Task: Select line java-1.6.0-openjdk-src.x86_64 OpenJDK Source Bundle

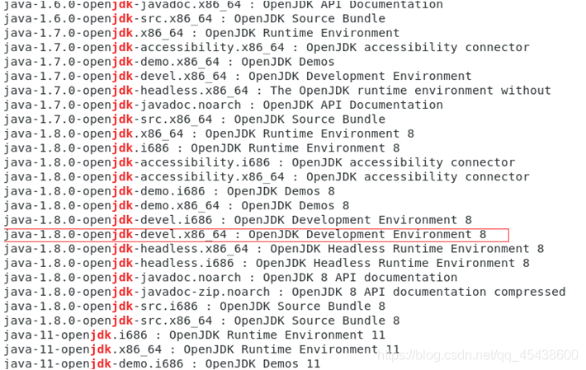Action: 195,19
